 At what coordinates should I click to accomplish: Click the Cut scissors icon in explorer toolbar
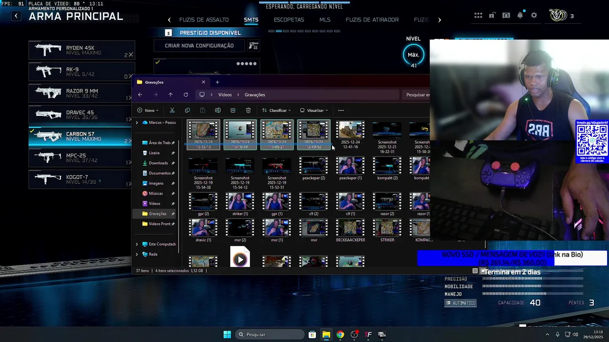(172, 110)
